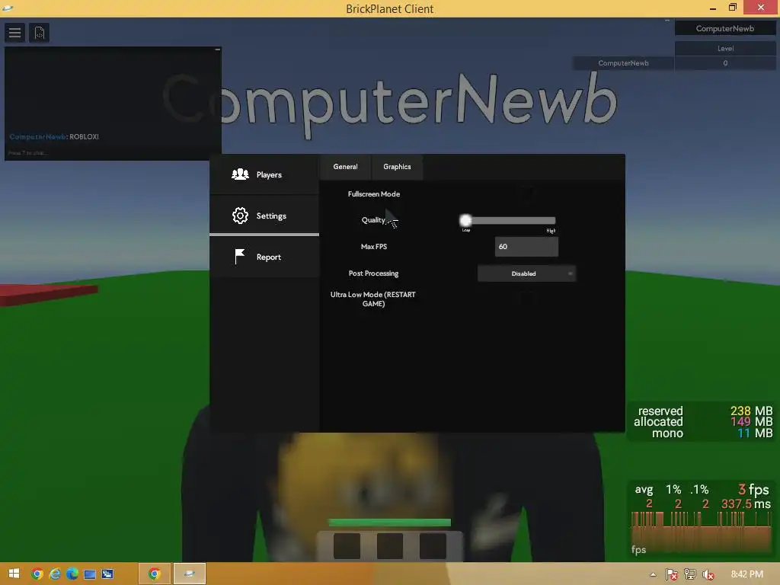780x585 pixels.
Task: Click the ComputerNewb header button top right
Action: 725,29
